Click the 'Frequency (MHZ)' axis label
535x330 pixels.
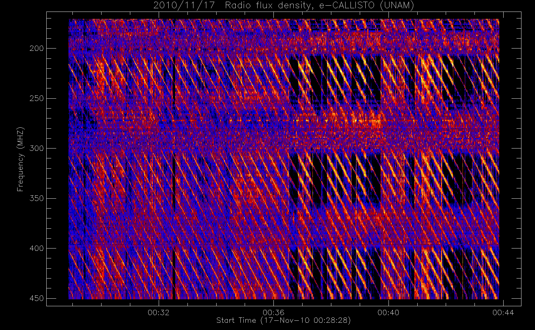[x=21, y=159]
